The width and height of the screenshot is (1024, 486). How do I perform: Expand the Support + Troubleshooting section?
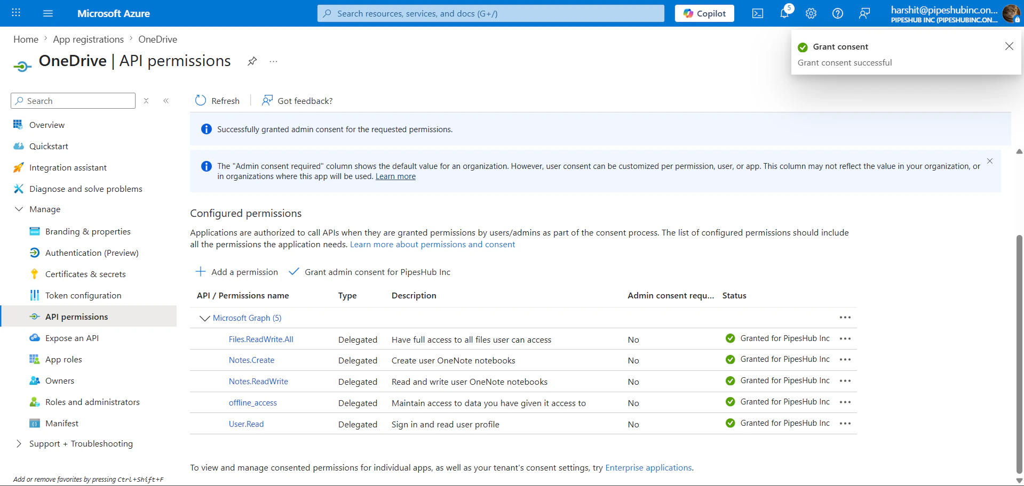pyautogui.click(x=81, y=443)
